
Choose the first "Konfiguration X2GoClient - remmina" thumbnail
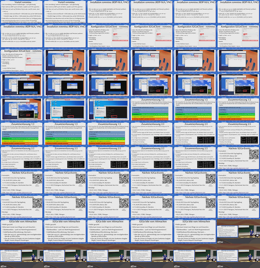pos(108,36)
